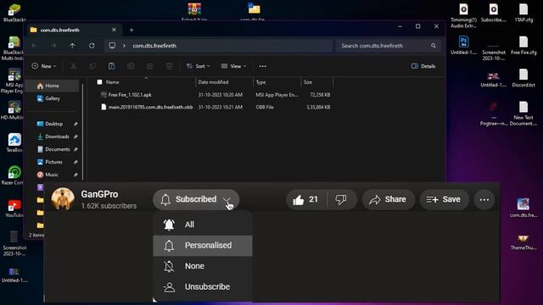Click the This PC monitor icon in address bar
543x305 pixels.
click(112, 46)
